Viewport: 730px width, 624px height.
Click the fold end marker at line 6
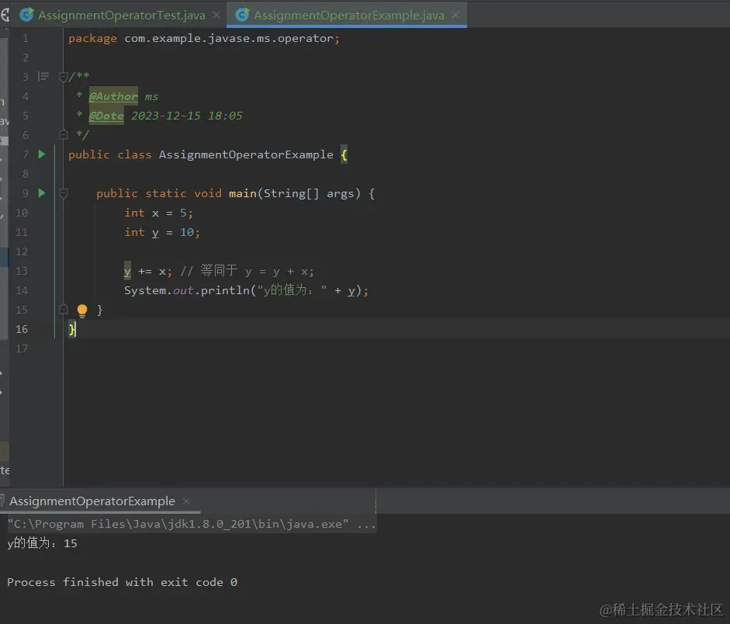64,134
